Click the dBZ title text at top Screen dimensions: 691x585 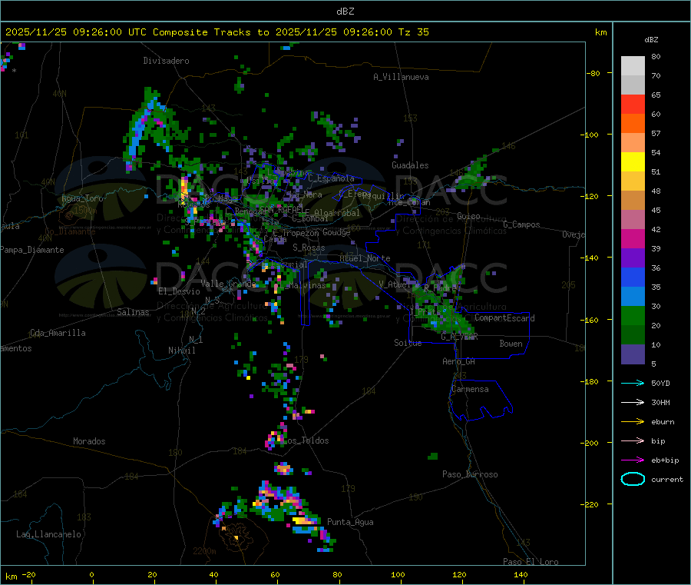click(x=345, y=12)
